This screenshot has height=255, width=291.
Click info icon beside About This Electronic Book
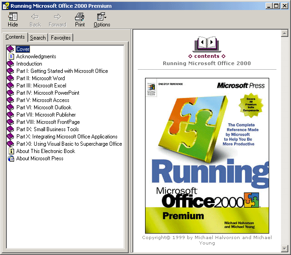click(x=11, y=151)
